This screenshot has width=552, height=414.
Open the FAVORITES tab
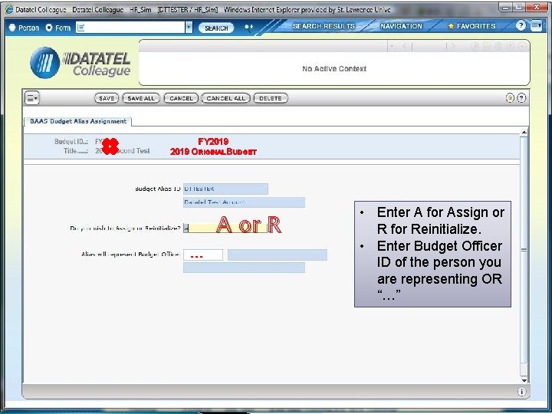472,26
